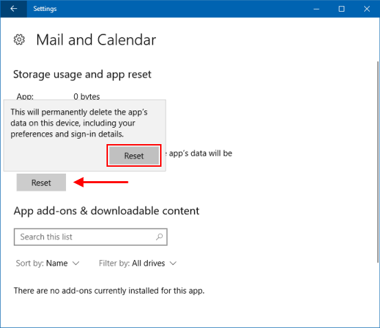Click 'Storage usage and app reset' heading
380x328 pixels.
point(82,75)
